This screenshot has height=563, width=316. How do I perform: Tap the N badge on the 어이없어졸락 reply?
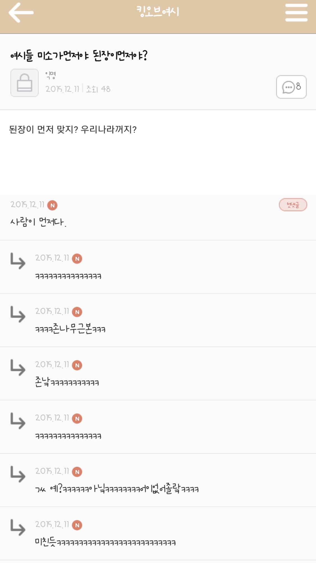click(x=77, y=472)
